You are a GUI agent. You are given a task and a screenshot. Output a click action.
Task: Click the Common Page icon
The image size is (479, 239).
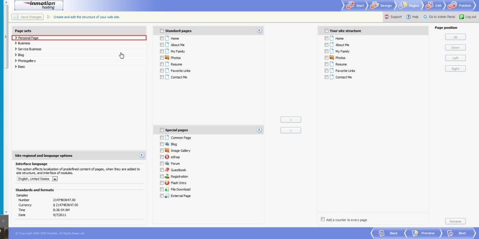167,138
